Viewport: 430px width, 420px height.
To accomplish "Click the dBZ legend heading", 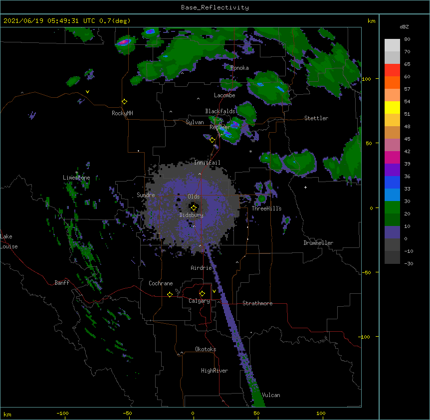I will point(404,27).
